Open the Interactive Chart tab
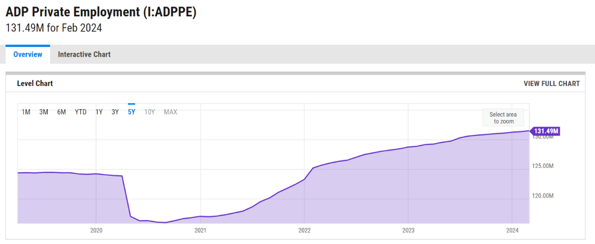Viewport: 595px width, 244px height. click(x=84, y=55)
